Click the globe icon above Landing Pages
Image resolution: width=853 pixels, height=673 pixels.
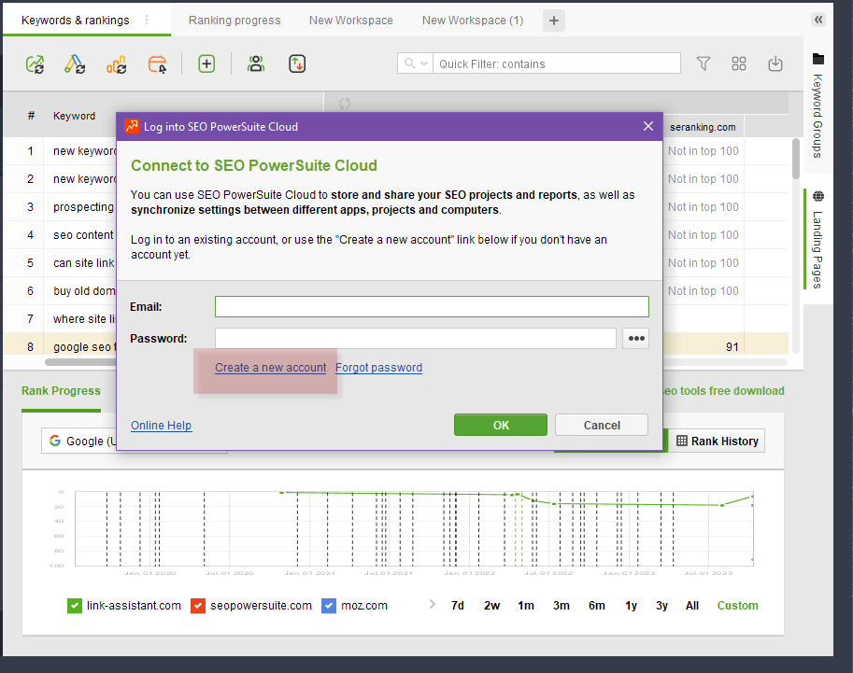pyautogui.click(x=818, y=196)
